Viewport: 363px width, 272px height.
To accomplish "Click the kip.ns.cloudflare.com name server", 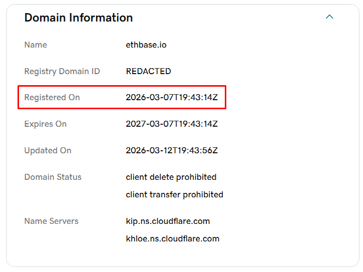I will [168, 221].
